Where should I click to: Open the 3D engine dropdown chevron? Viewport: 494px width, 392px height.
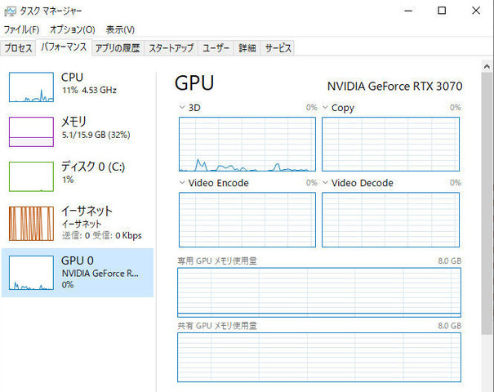tap(182, 108)
